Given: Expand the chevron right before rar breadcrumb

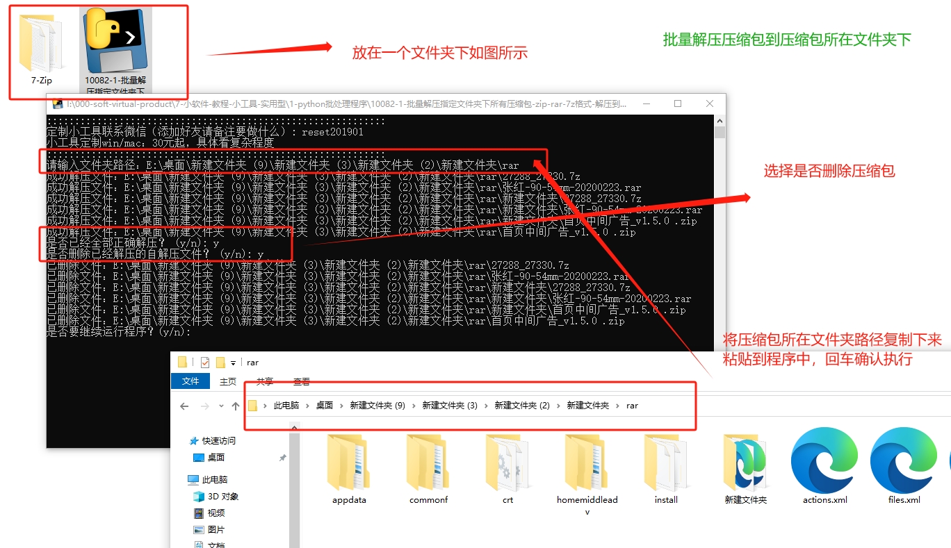Looking at the screenshot, I should click(618, 406).
